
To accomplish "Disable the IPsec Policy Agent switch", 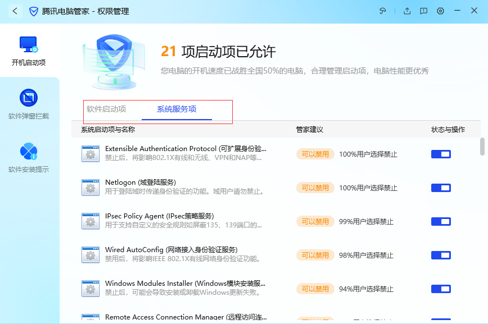I will (441, 221).
